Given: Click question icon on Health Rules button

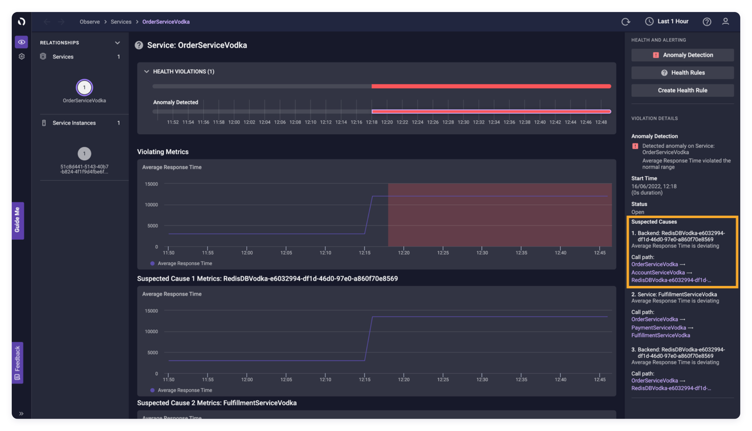Looking at the screenshot, I should [664, 73].
